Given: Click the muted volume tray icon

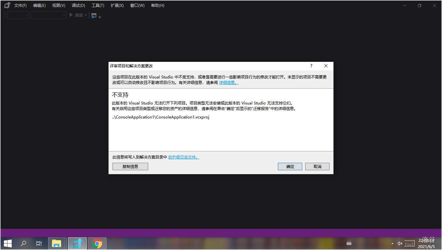Looking at the screenshot, I should [x=400, y=243].
